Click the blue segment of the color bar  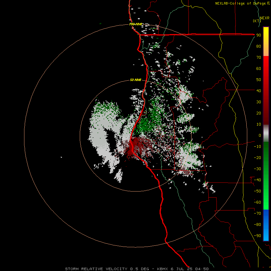coord(266,225)
